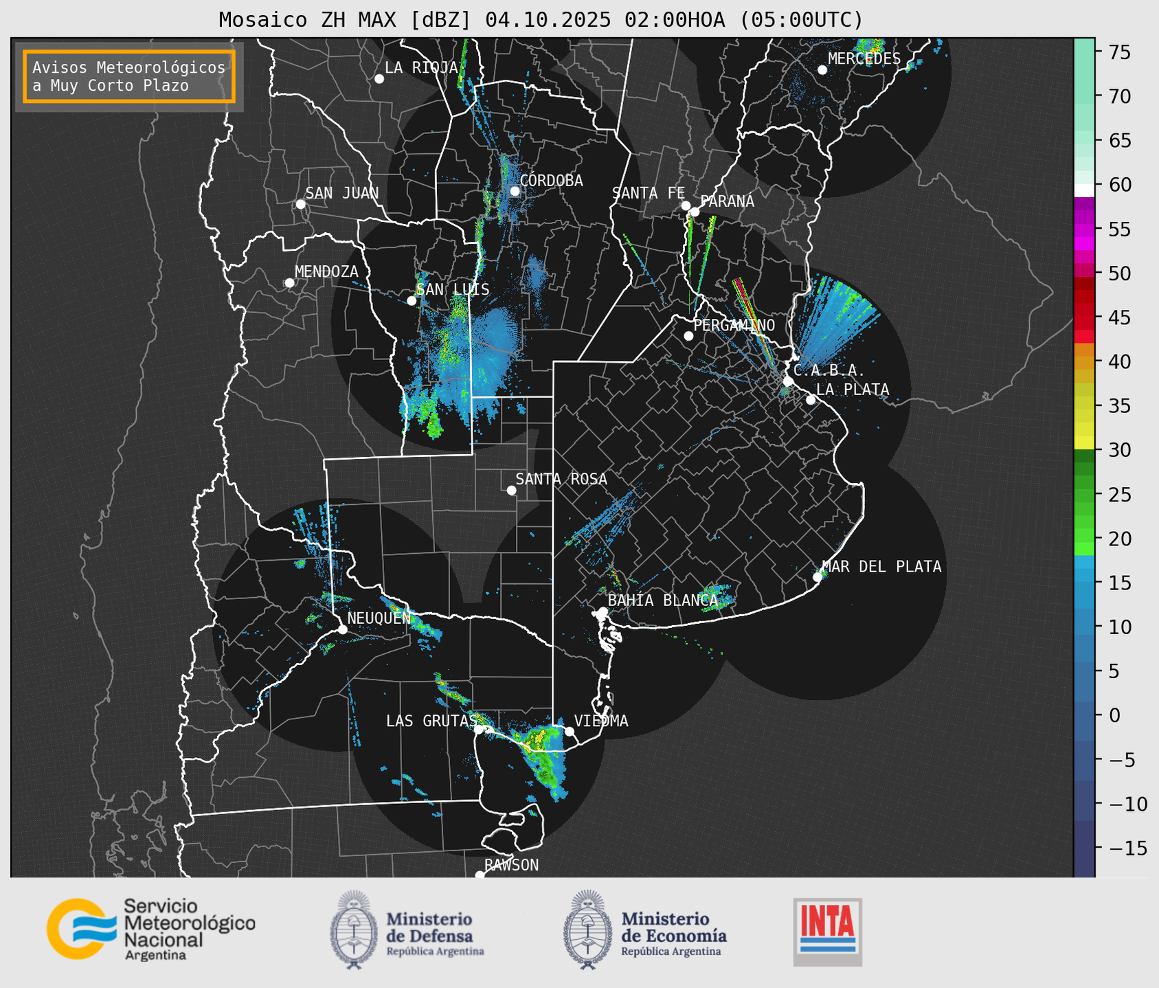
Task: Click the LAS GRUTAS city label
Action: (x=431, y=721)
